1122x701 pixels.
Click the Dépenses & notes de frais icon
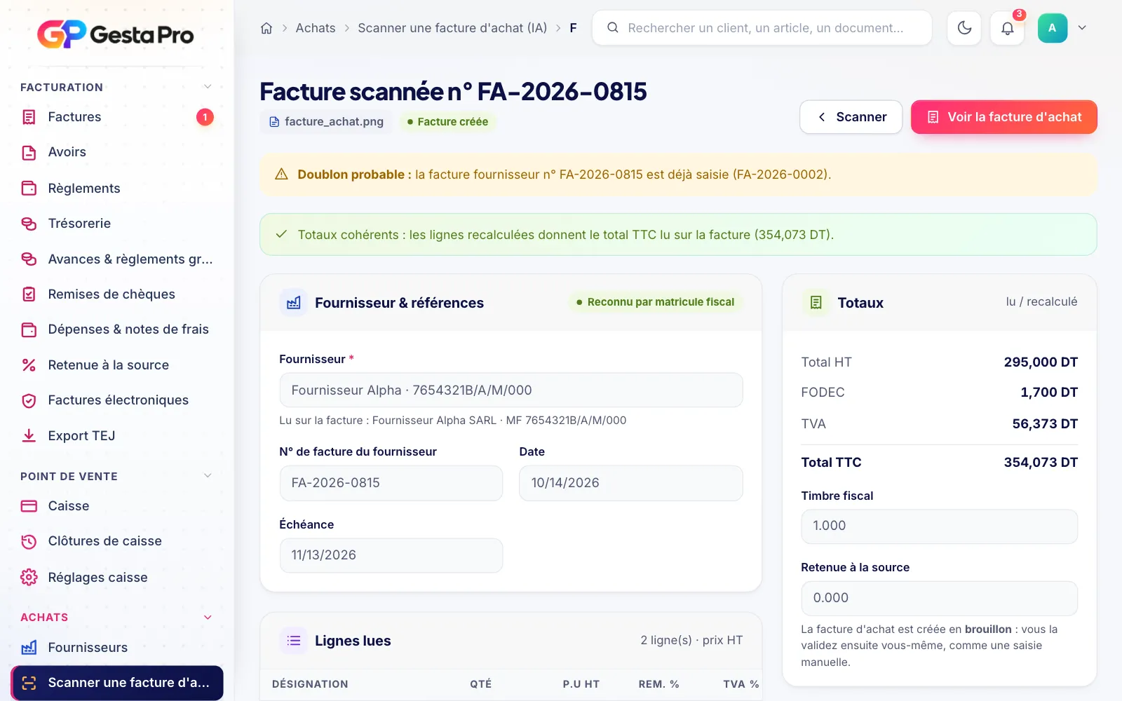coord(29,329)
